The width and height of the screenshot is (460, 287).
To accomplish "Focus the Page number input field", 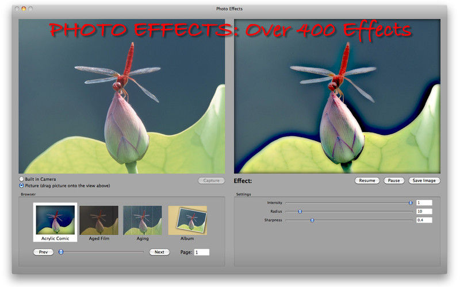I will [201, 252].
